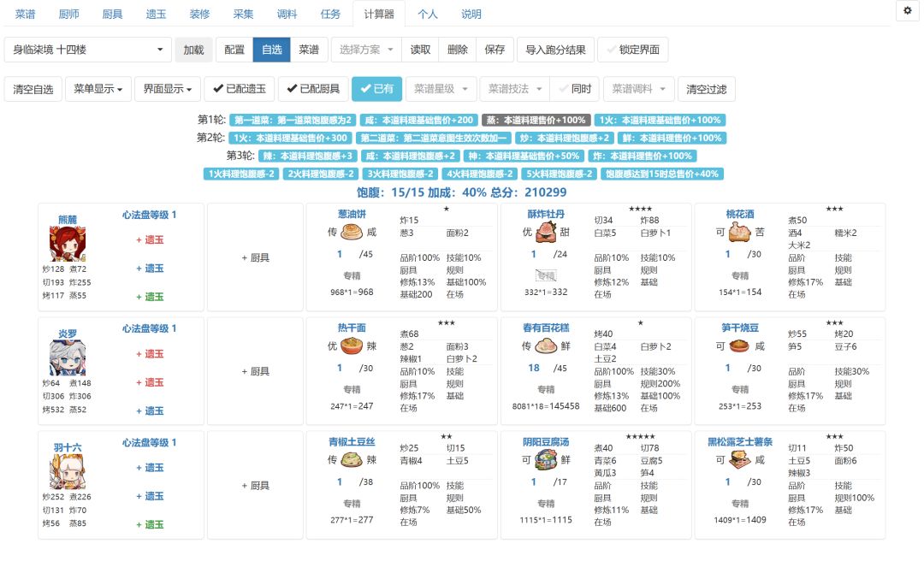Click quantity 18 of 春有百花糕

(x=534, y=368)
